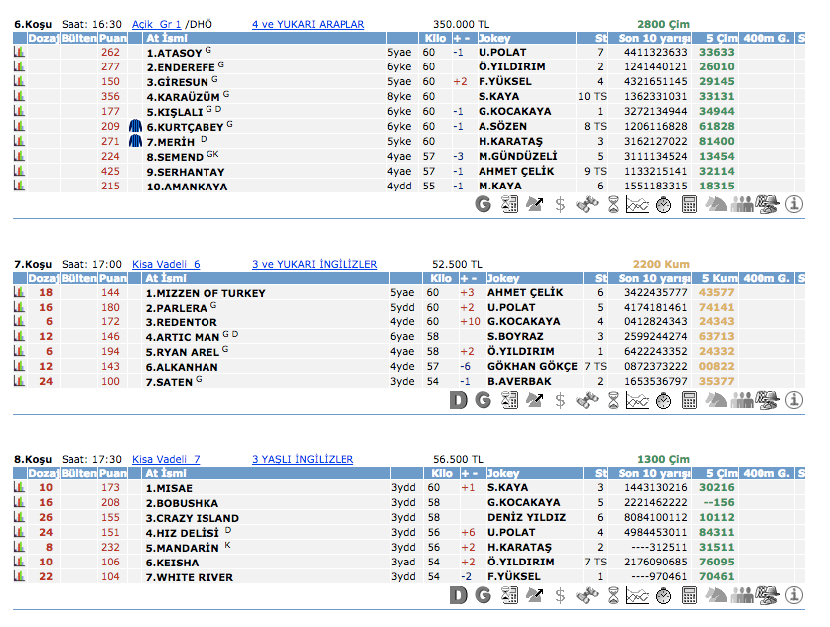The width and height of the screenshot is (830, 627).
Task: Open the line chart icon under race 7
Action: 638,400
